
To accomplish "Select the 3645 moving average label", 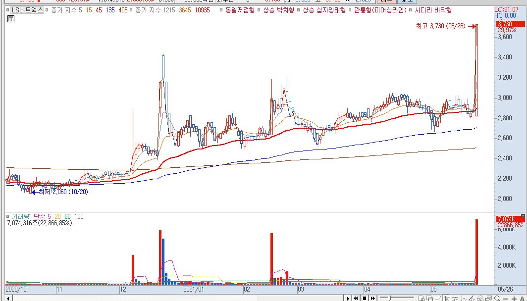I will point(185,10).
